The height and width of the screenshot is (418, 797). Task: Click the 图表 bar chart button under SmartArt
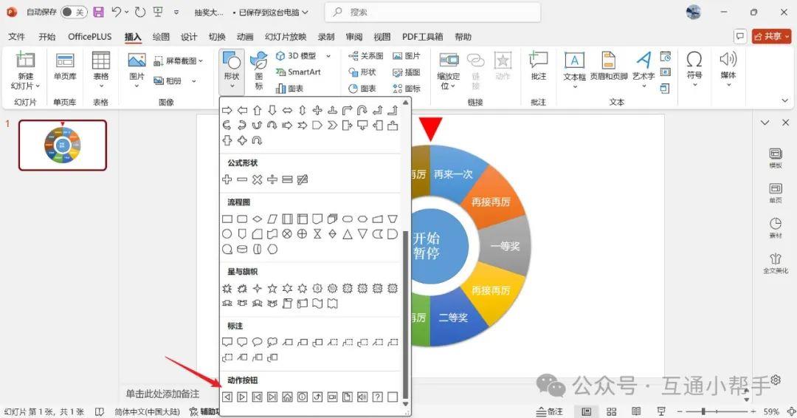click(x=290, y=89)
